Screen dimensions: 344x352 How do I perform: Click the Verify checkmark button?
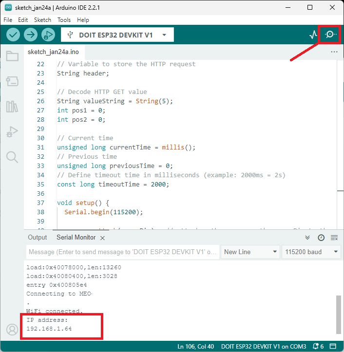tap(13, 35)
